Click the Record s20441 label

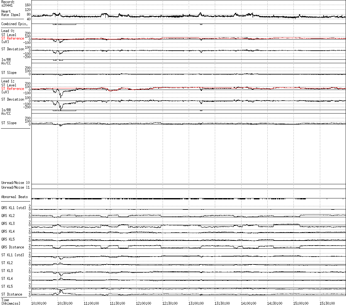pos(8,3)
